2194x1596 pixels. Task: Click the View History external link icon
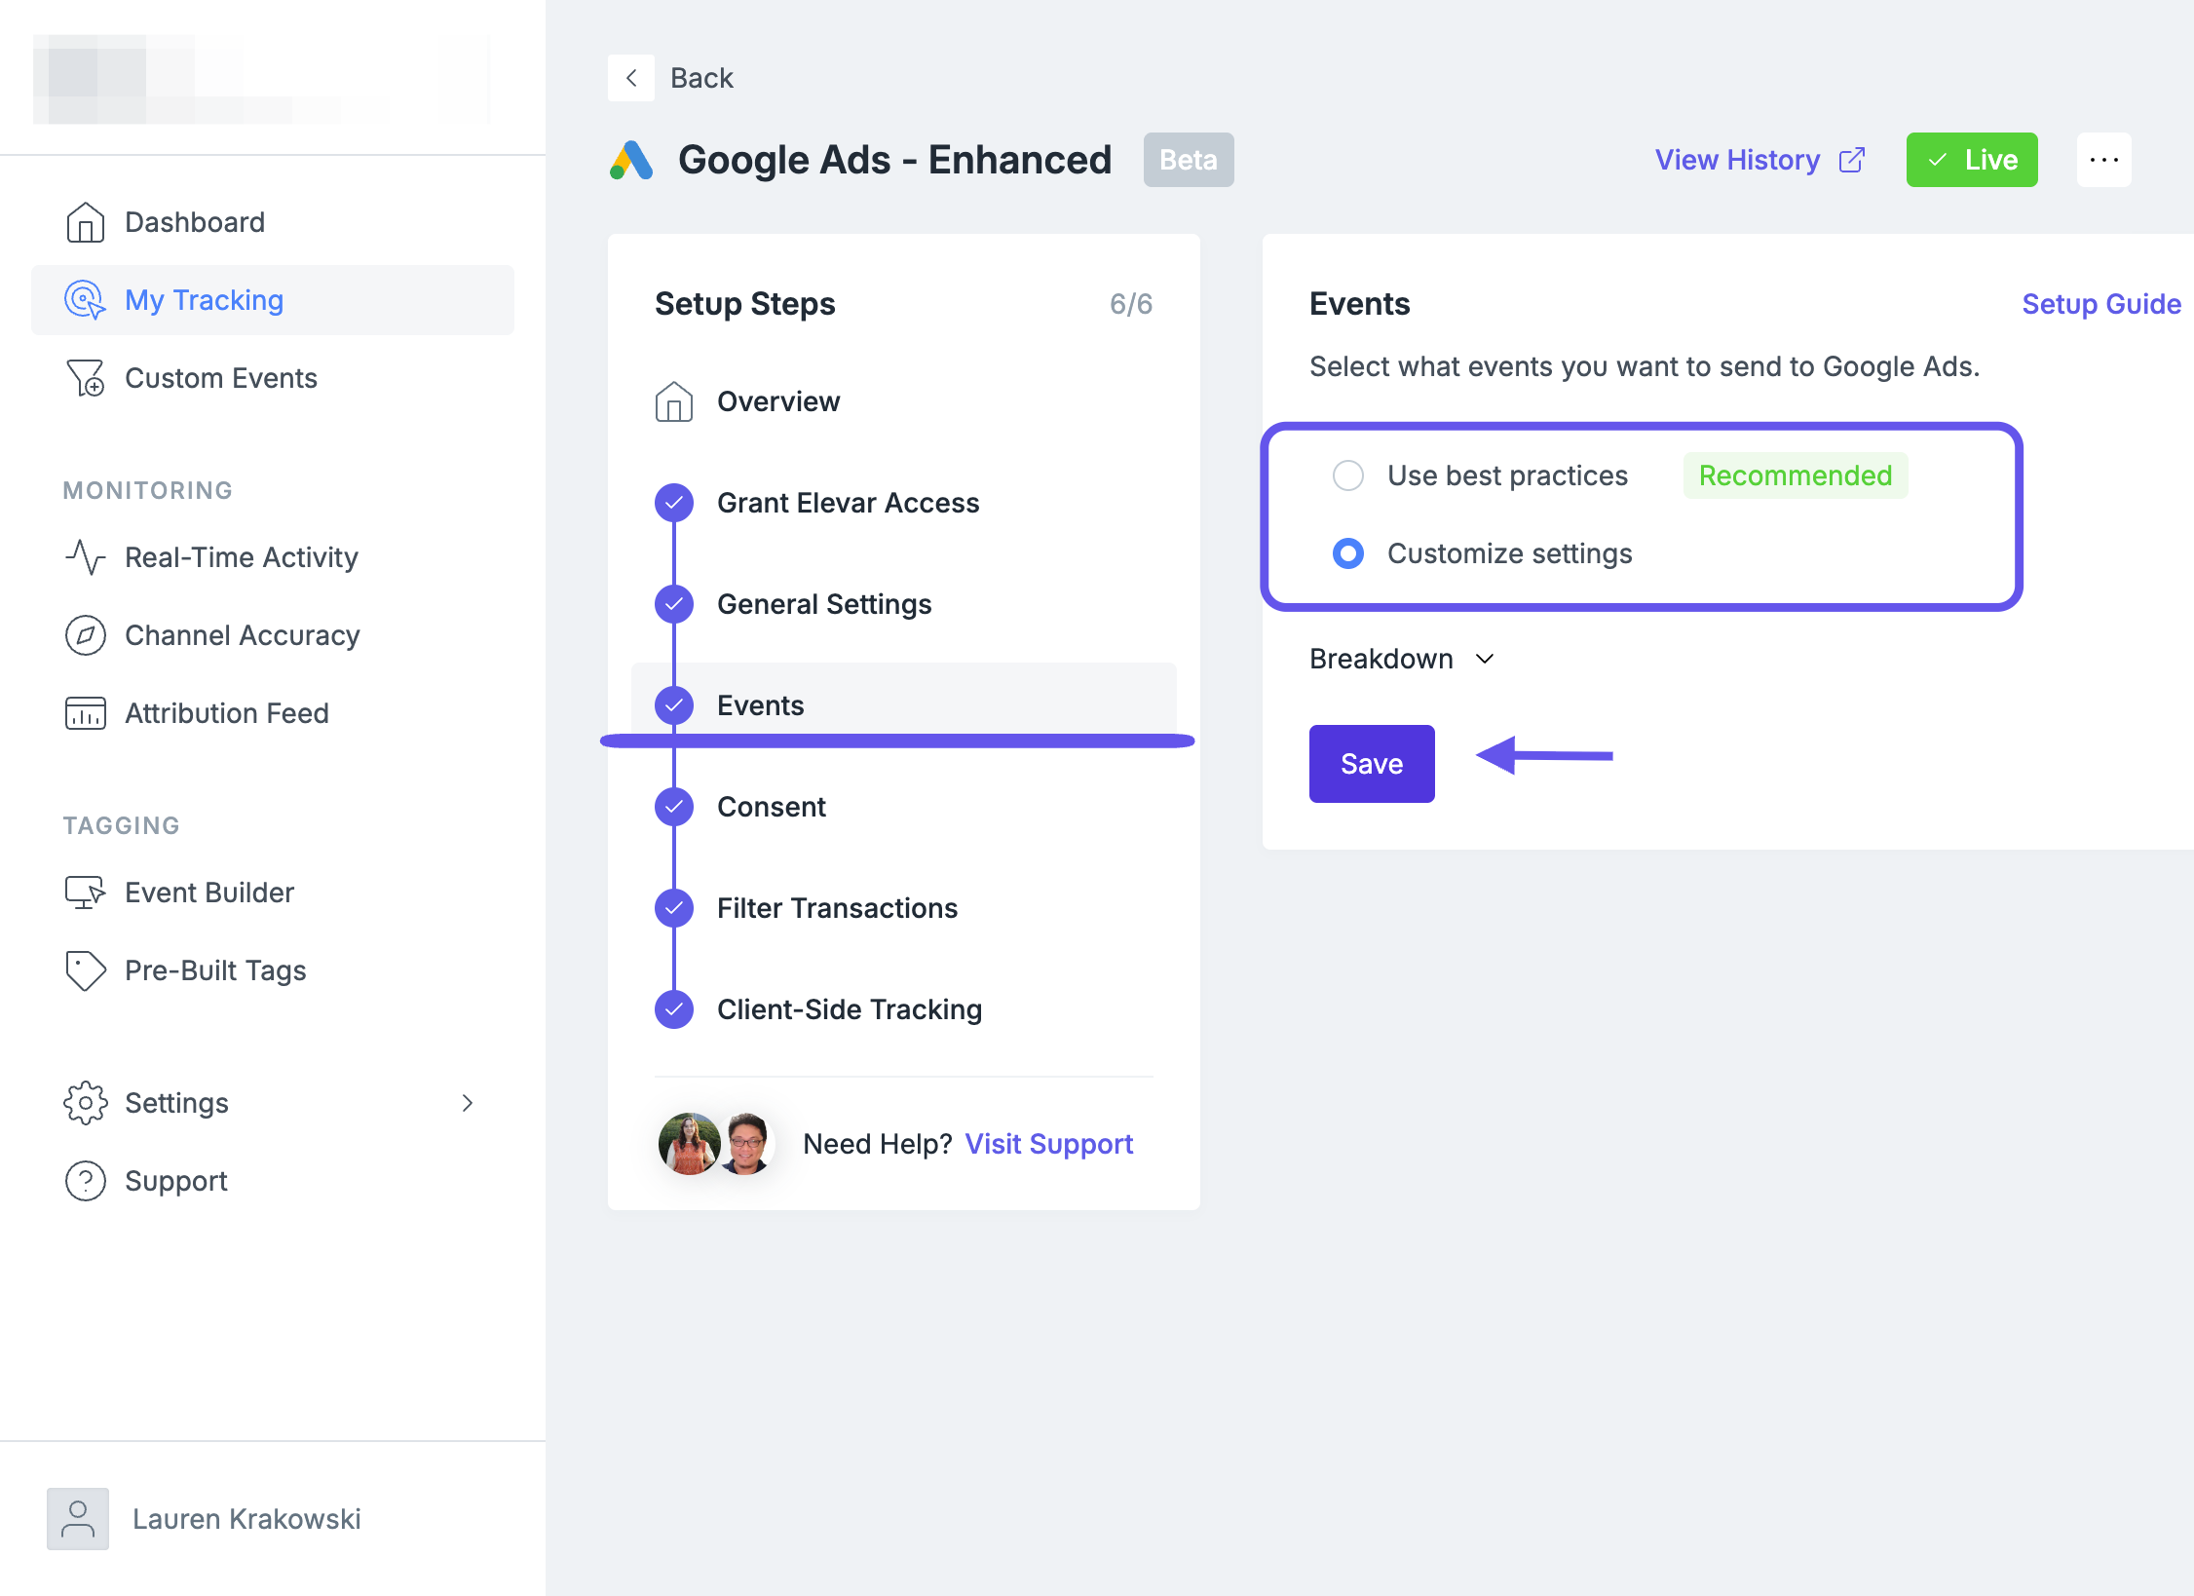[1852, 160]
